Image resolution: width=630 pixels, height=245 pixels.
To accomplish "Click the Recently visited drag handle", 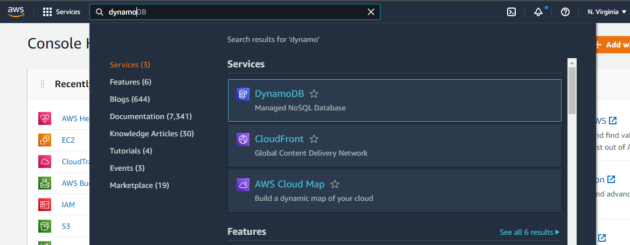I will point(43,85).
